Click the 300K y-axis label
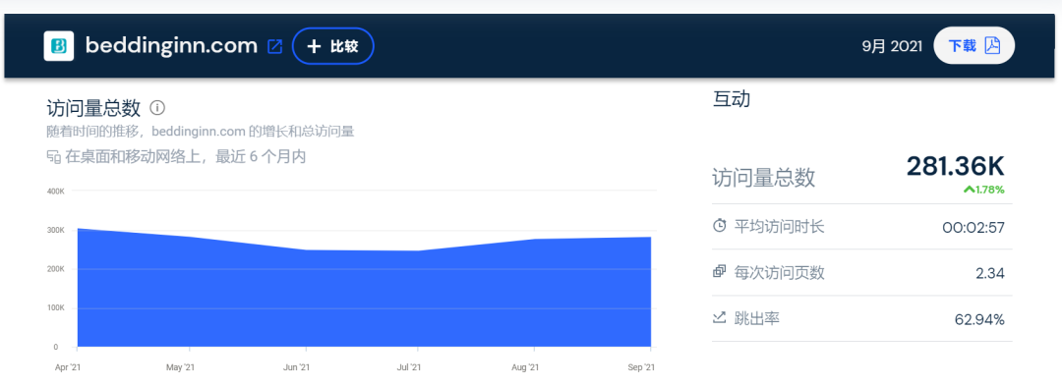Image resolution: width=1062 pixels, height=386 pixels. 55,230
